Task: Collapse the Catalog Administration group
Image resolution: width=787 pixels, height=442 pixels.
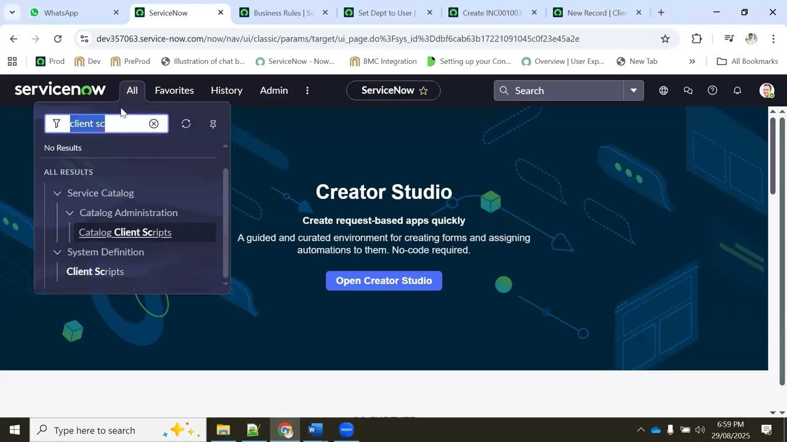Action: coord(69,213)
